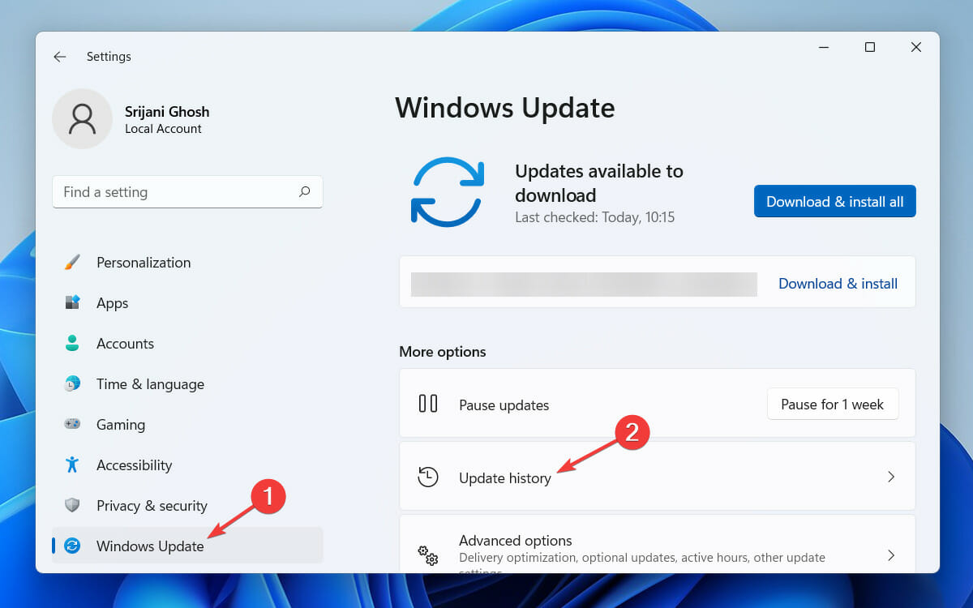This screenshot has width=973, height=608.
Task: Select Privacy & security in the sidebar
Action: [187, 506]
